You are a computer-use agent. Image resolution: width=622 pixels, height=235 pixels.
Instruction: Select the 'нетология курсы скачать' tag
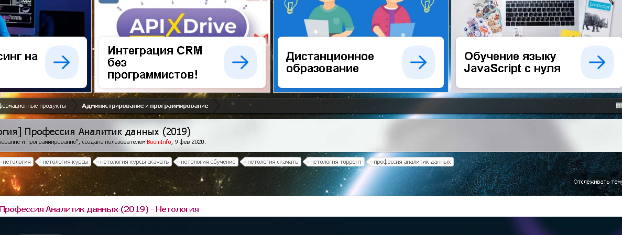134,162
